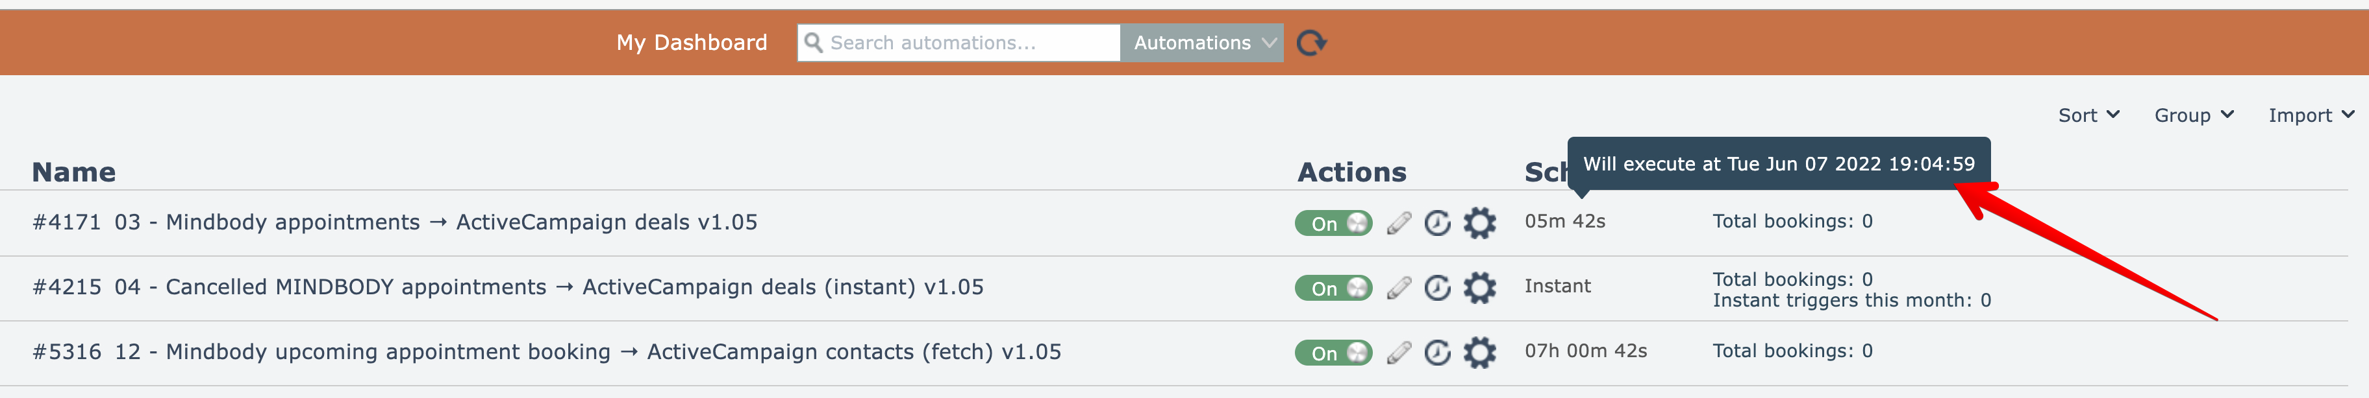The width and height of the screenshot is (2369, 398).
Task: Edit automation #4171 with pencil icon
Action: tap(1399, 223)
